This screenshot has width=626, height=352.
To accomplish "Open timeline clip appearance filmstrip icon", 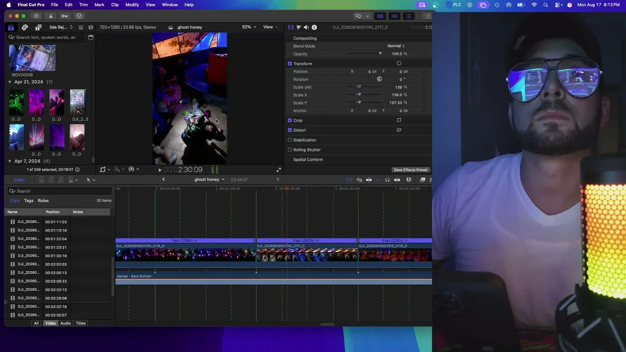I will [409, 180].
